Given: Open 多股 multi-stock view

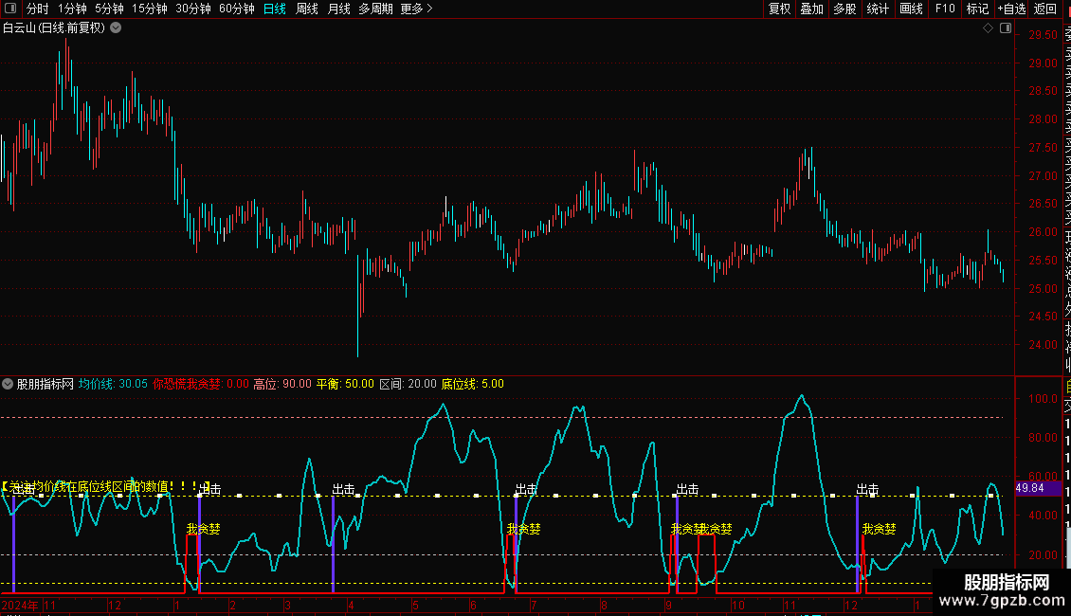Looking at the screenshot, I should [x=844, y=9].
